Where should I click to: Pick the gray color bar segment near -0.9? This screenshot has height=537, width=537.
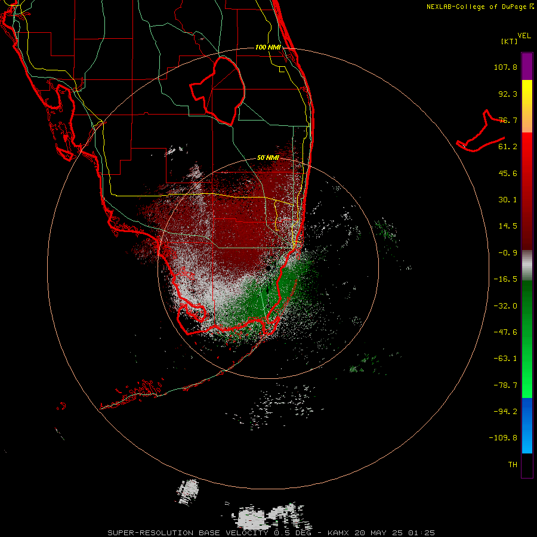(527, 266)
